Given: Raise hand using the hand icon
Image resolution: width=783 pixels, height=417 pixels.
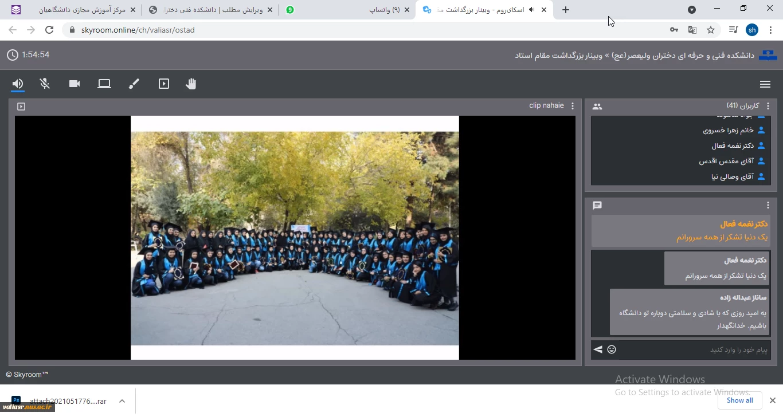Looking at the screenshot, I should (191, 84).
